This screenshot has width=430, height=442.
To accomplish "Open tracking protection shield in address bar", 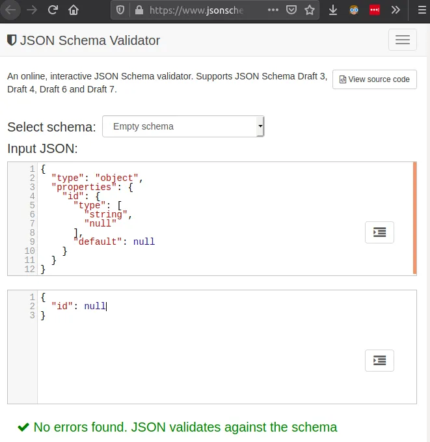I will [120, 10].
